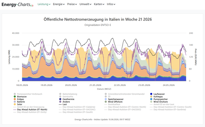
Task: Click the Preis (EUR/MWh) axis title
Action: click(x=196, y=57)
